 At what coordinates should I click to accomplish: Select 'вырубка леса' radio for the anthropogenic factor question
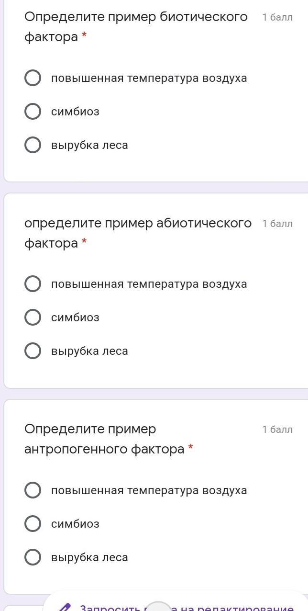coord(33,557)
